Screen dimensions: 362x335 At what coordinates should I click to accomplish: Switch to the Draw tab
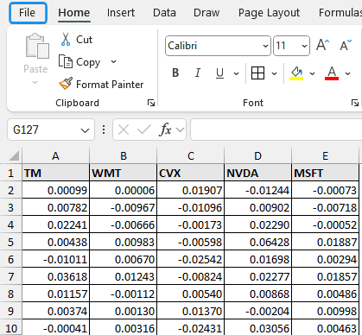[x=206, y=13]
